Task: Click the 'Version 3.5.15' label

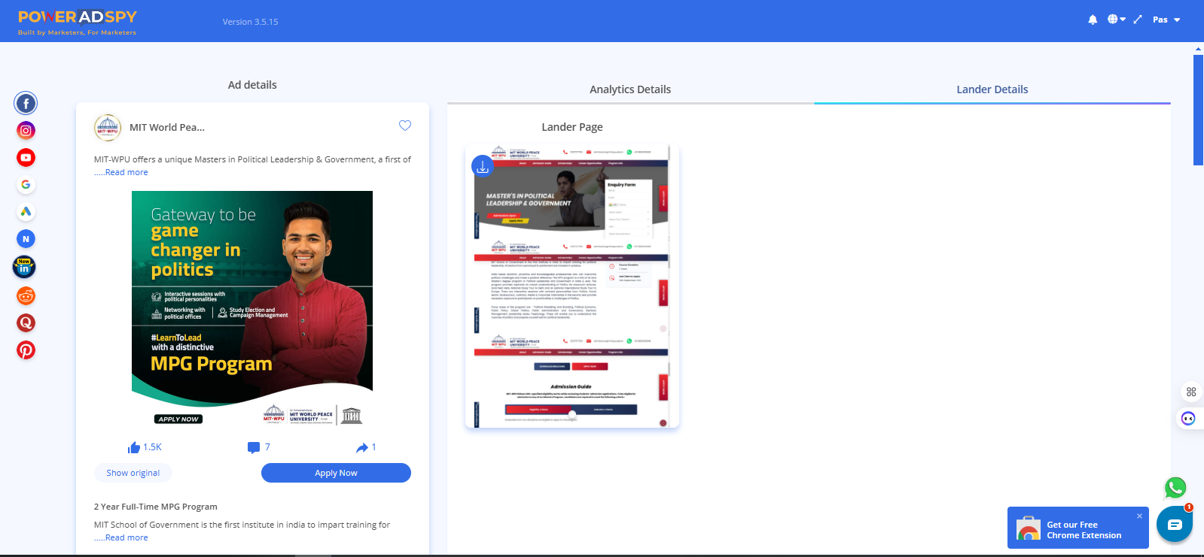Action: point(250,22)
